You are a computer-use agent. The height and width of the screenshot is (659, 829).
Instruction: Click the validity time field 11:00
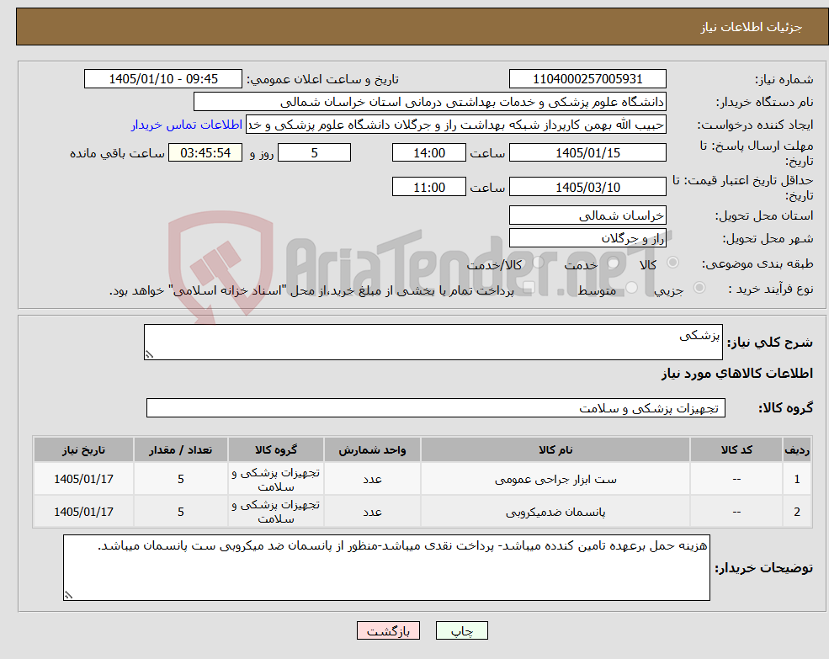tap(428, 187)
